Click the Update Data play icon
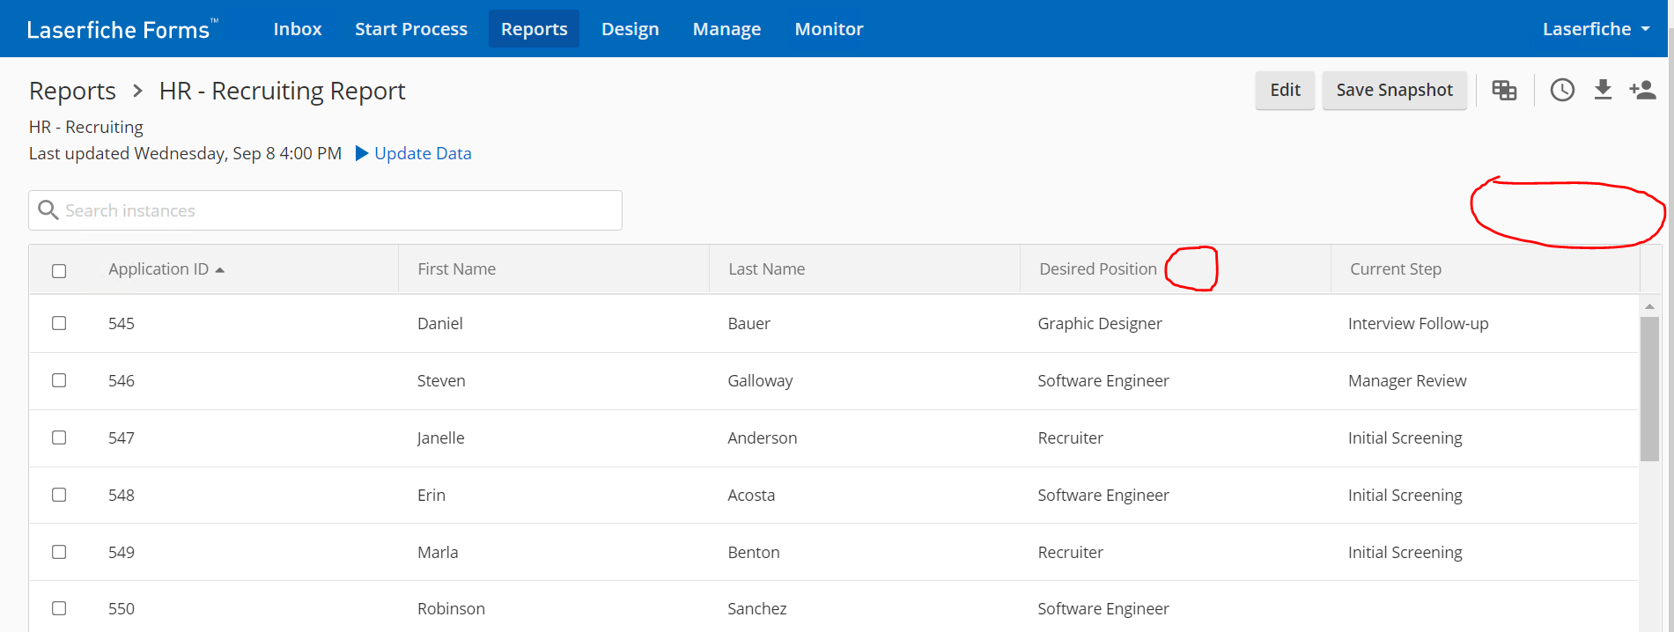1674x632 pixels. 361,153
